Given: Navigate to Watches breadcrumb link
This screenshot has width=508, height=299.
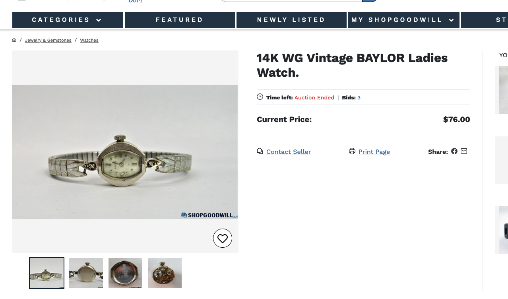Looking at the screenshot, I should coord(89,40).
